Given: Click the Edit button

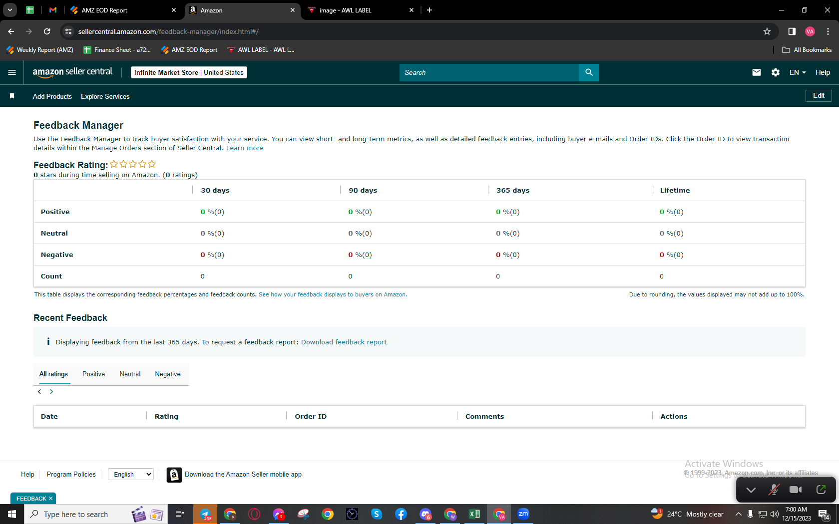Looking at the screenshot, I should 819,95.
